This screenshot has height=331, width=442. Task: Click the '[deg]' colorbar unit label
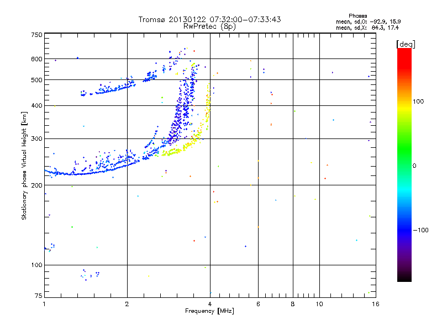tap(406, 44)
